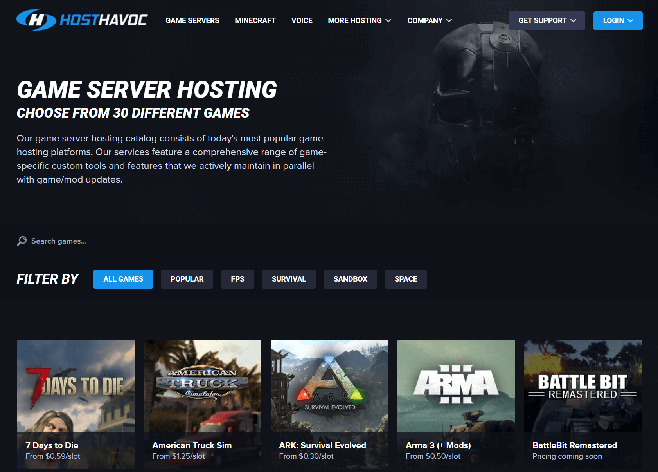Expand the More Hosting dropdown
Image resolution: width=658 pixels, height=472 pixels.
[360, 20]
